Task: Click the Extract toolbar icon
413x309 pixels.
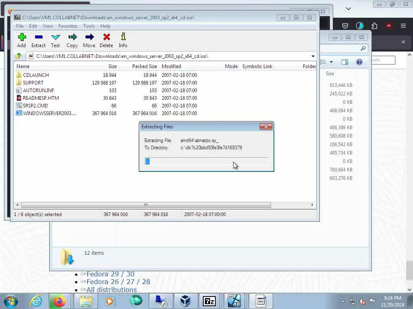Action: point(38,40)
